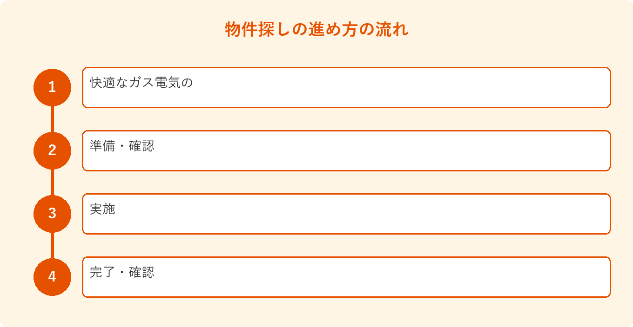This screenshot has height=327, width=633.
Task: Click the 確認 word in step 2 box
Action: (141, 146)
